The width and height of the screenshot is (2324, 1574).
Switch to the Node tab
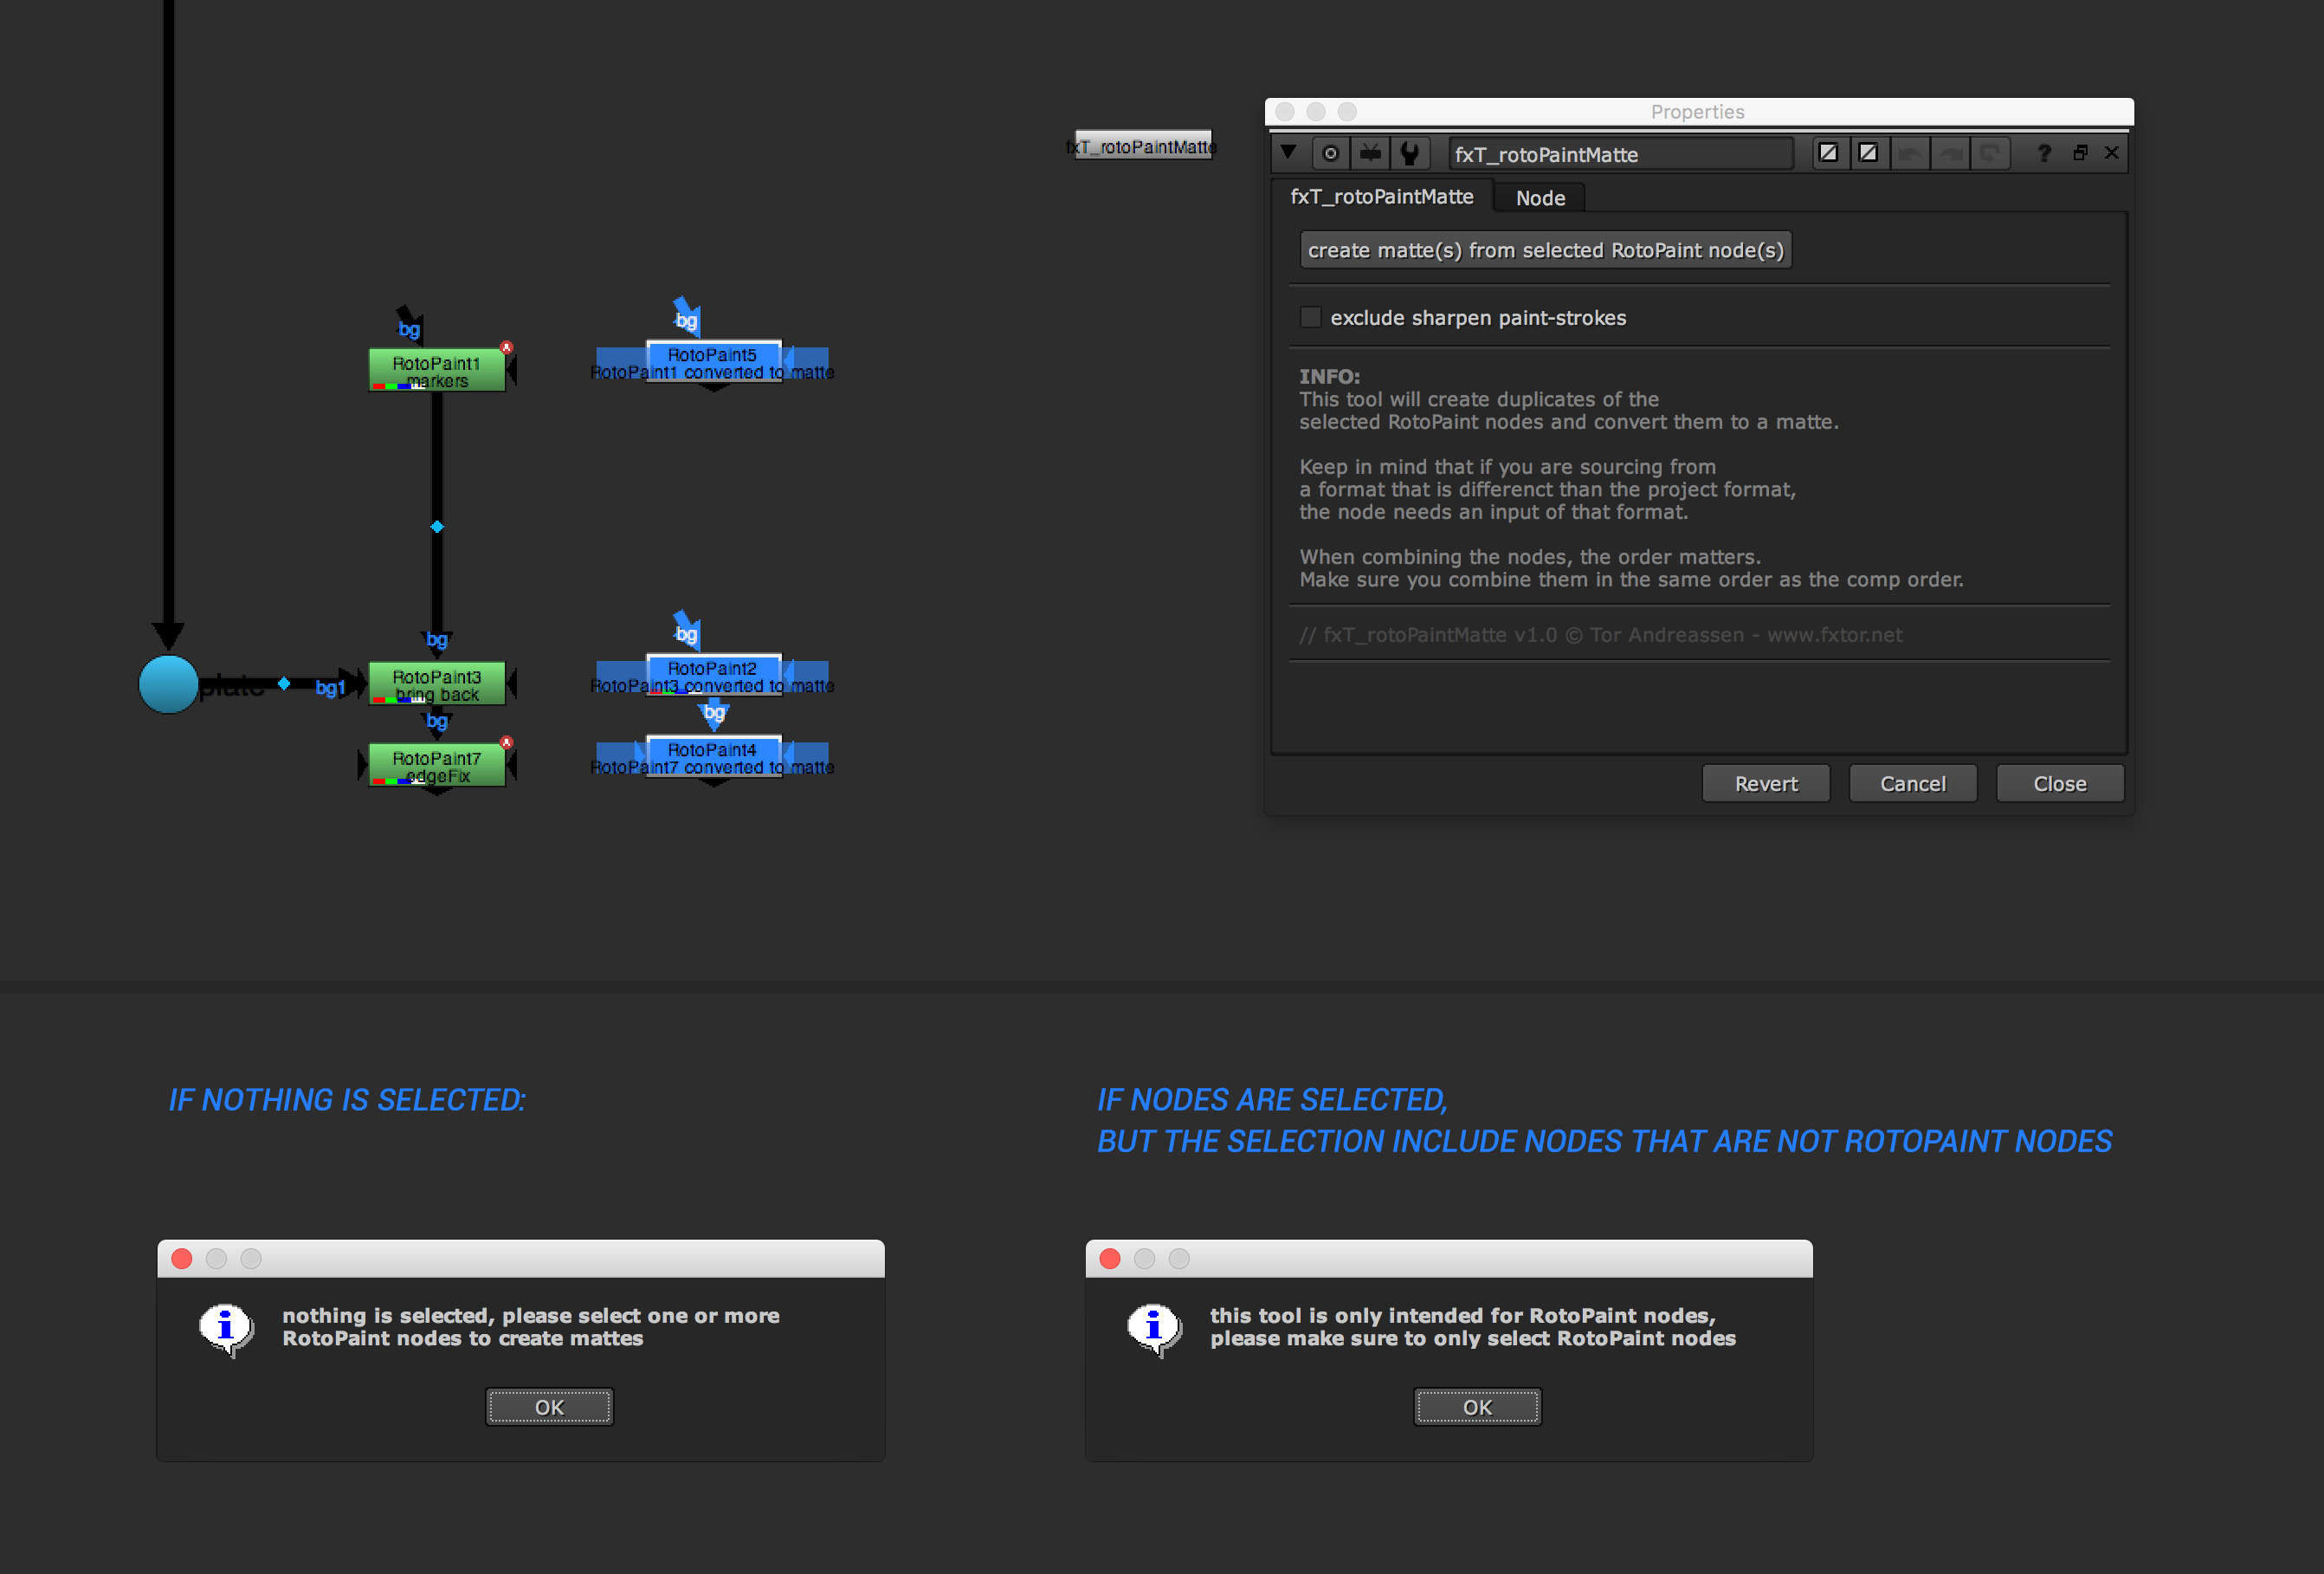tap(1539, 198)
